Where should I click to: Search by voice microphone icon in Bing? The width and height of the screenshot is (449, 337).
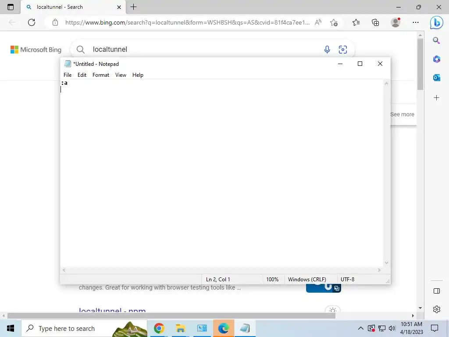(x=327, y=50)
